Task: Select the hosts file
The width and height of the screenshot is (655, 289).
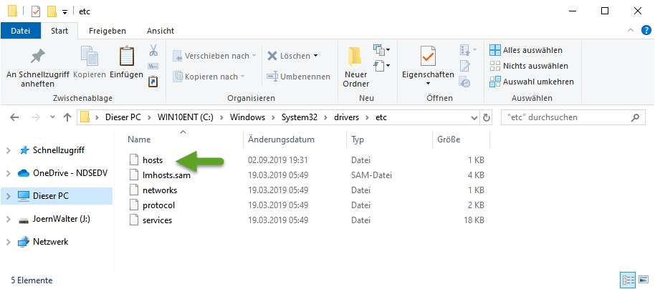Action: 153,160
